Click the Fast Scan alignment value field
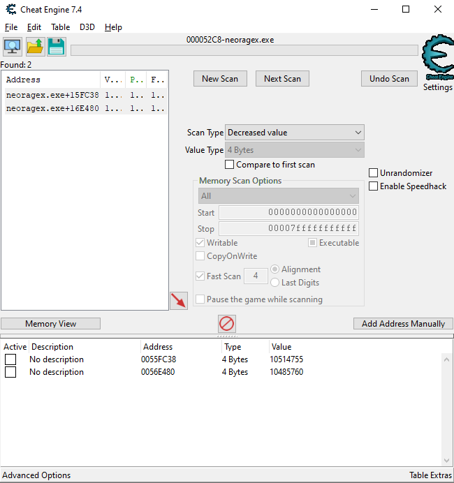The image size is (454, 483). tap(256, 276)
